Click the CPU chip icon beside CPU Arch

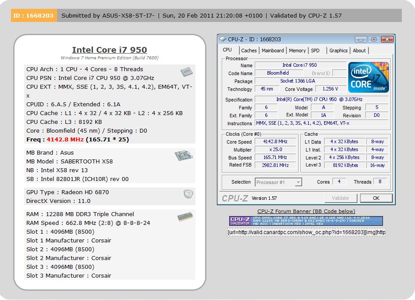point(186,72)
